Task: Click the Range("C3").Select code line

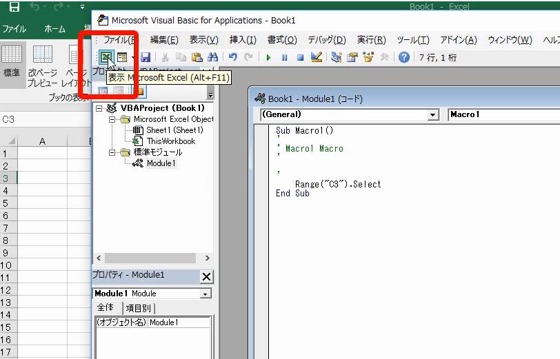Action: click(338, 184)
